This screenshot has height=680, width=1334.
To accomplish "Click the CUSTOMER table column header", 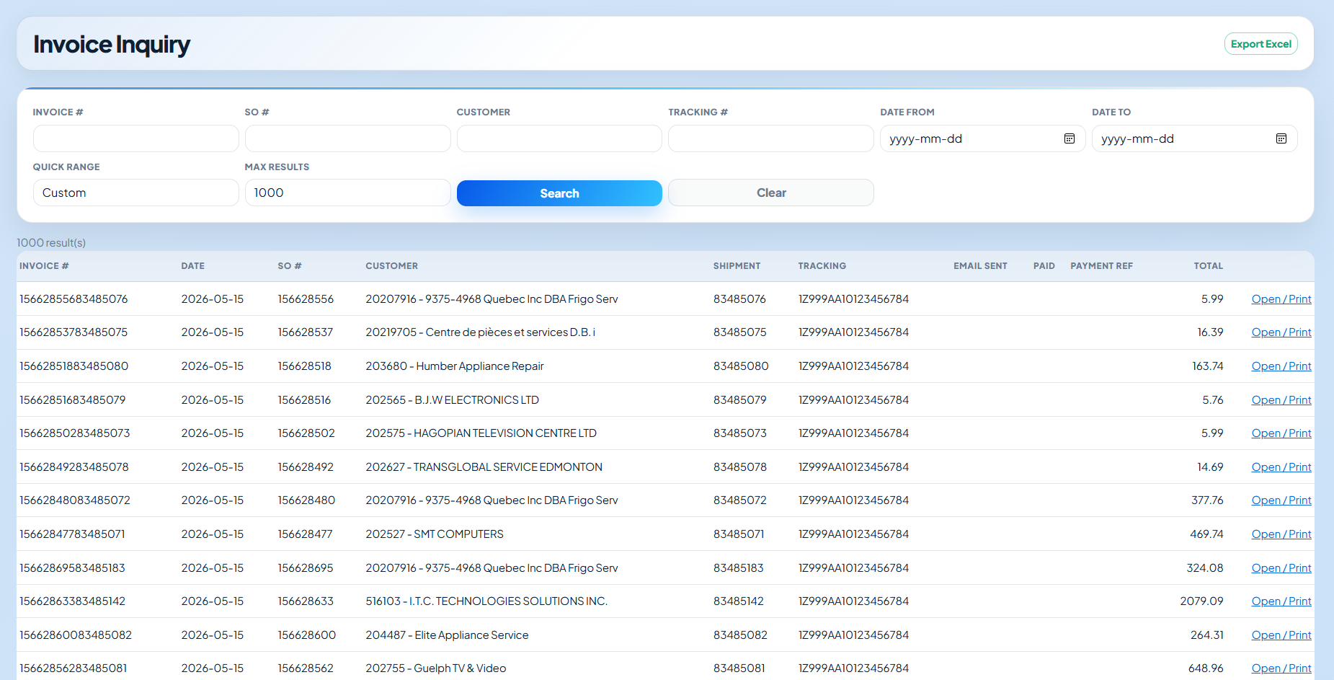I will (391, 266).
